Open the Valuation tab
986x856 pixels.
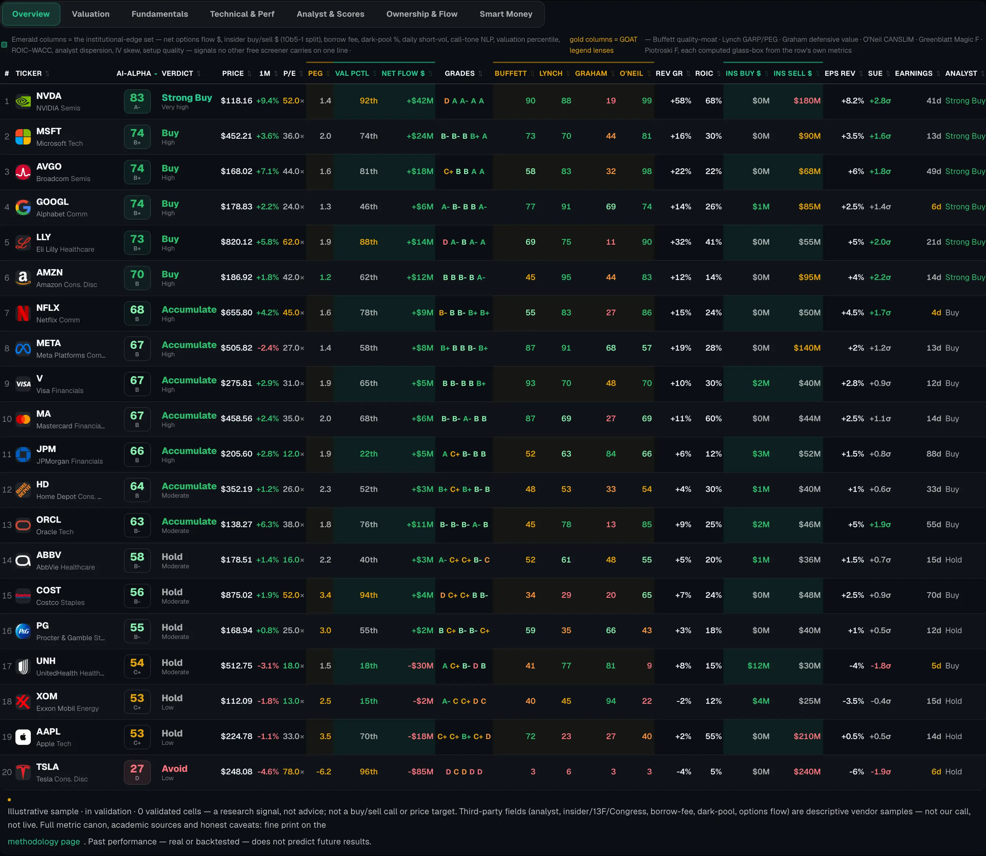click(91, 14)
